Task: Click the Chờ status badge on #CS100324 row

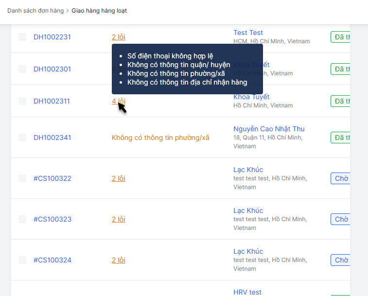Action: pyautogui.click(x=340, y=260)
